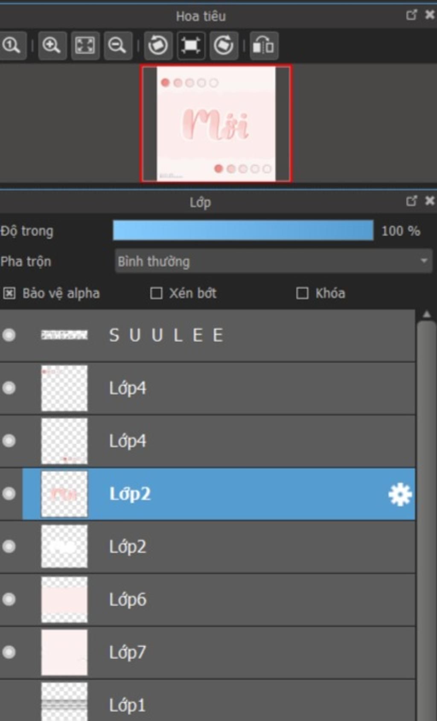437x721 pixels.
Task: Click the zoom out magnifier icon
Action: coord(117,45)
